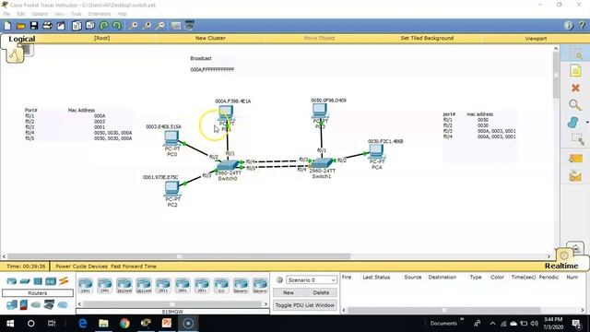Screen dimensions: 590x332
Task: Click the New file icon
Action: point(7,26)
